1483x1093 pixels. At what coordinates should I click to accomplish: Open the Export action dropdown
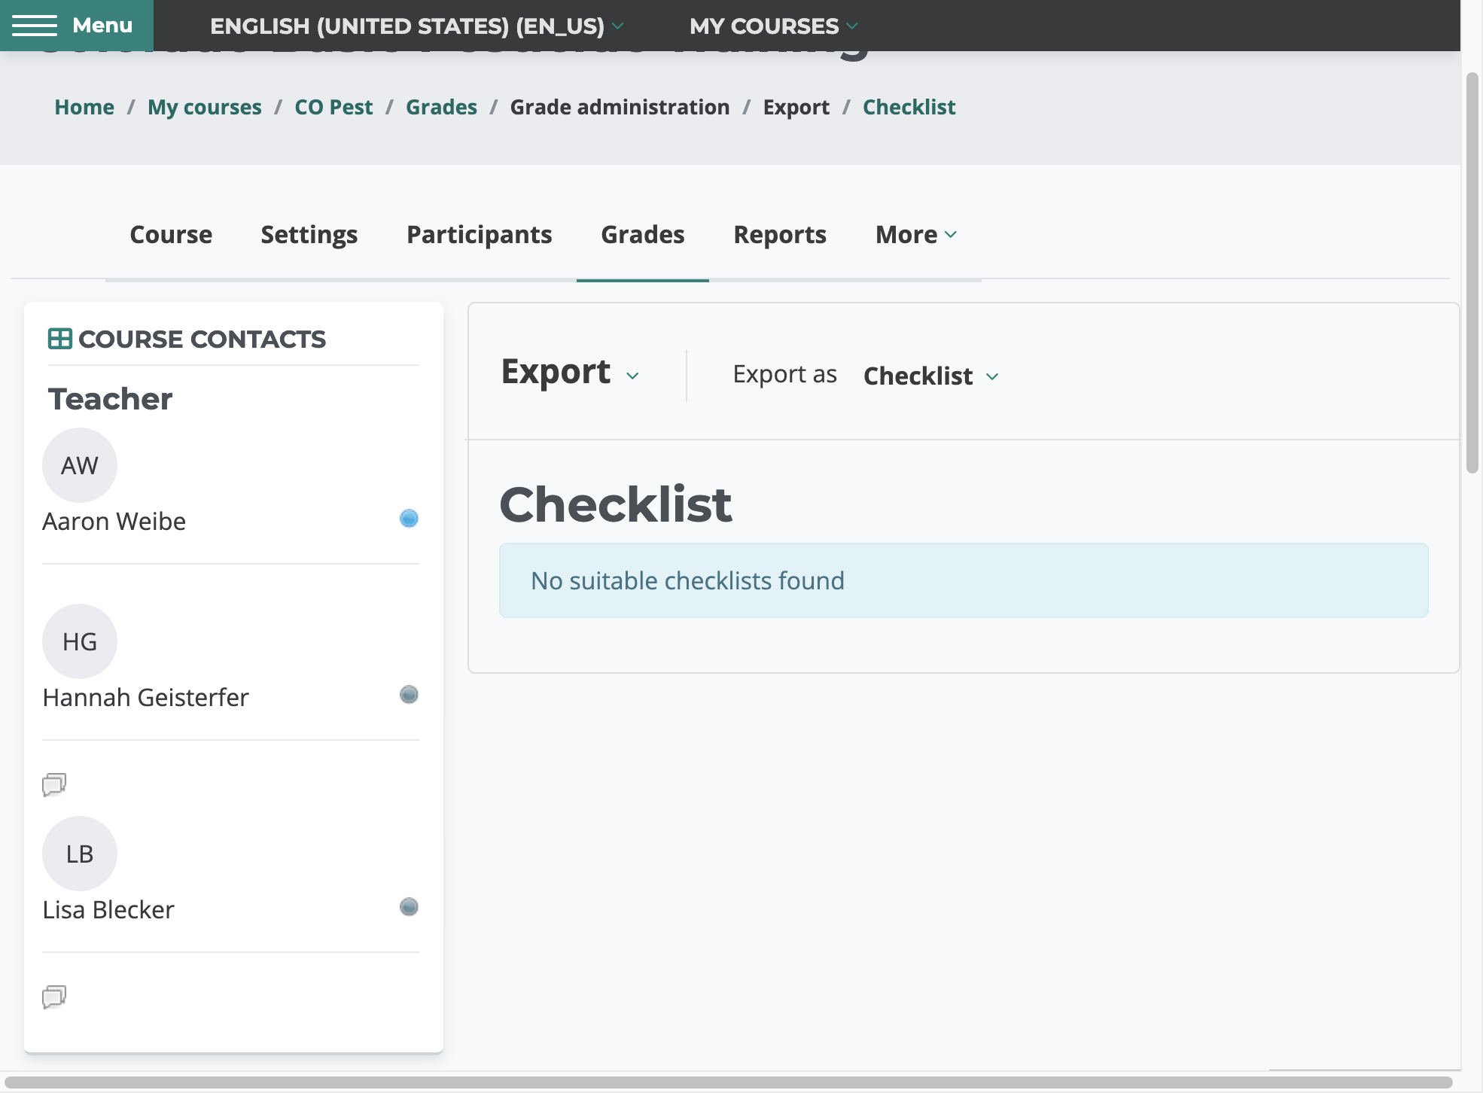pos(571,373)
